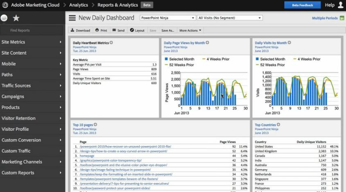The width and height of the screenshot is (346, 192).
Task: Open the PowerPoint Ninja report suite dropdown
Action: (168, 18)
